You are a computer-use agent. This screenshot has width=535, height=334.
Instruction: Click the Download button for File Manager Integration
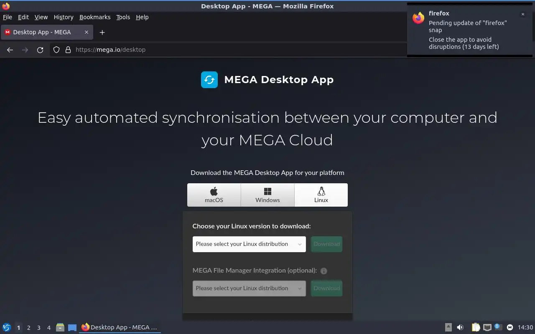[x=327, y=288]
